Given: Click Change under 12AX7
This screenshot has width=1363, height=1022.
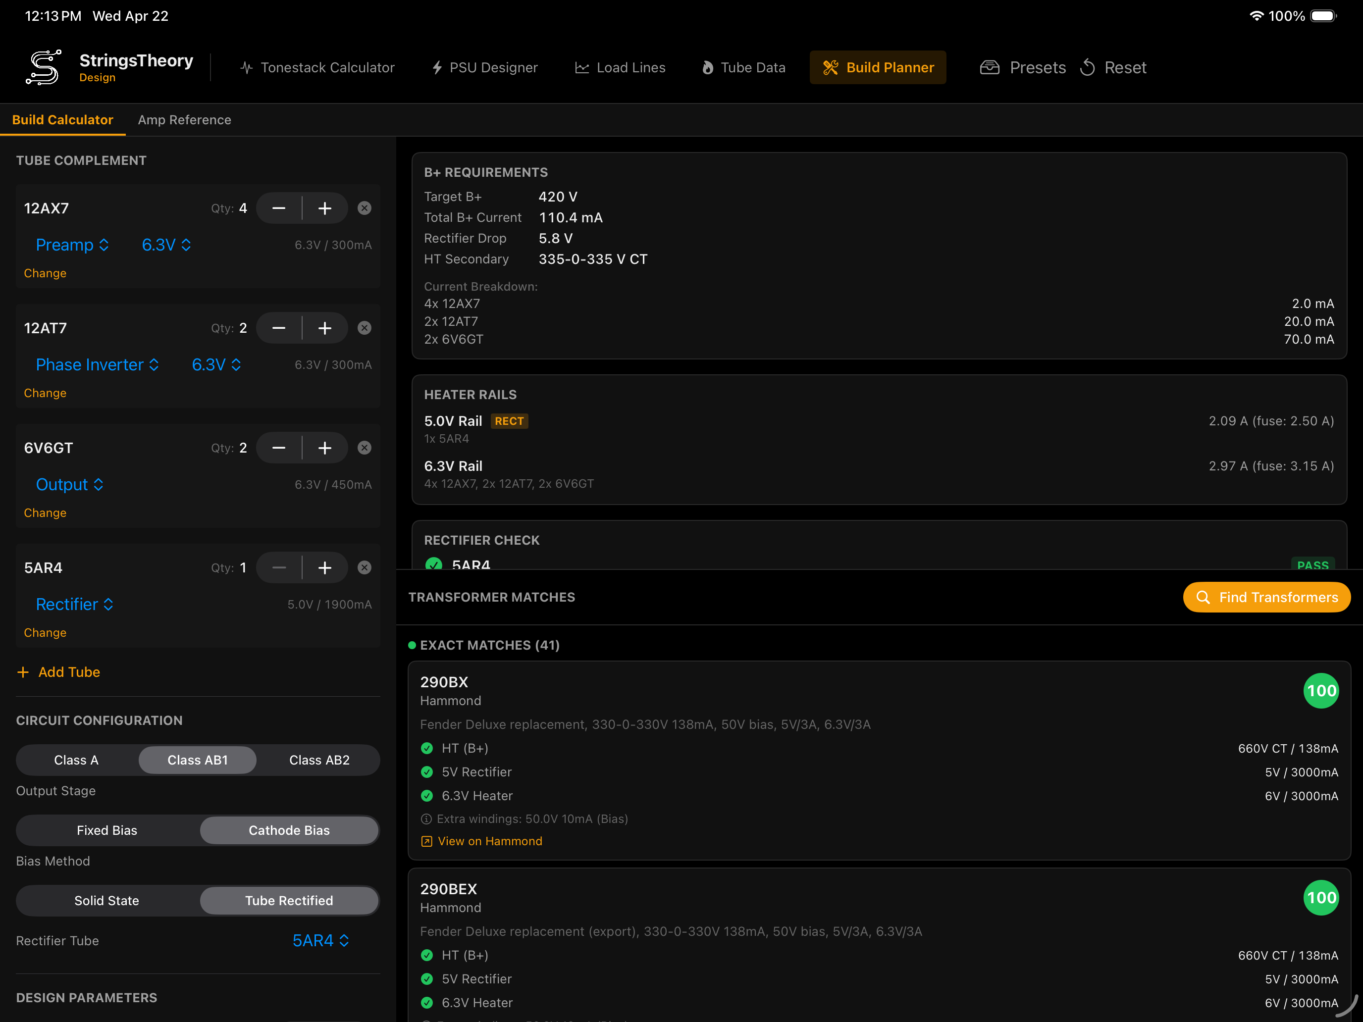Looking at the screenshot, I should point(45,273).
